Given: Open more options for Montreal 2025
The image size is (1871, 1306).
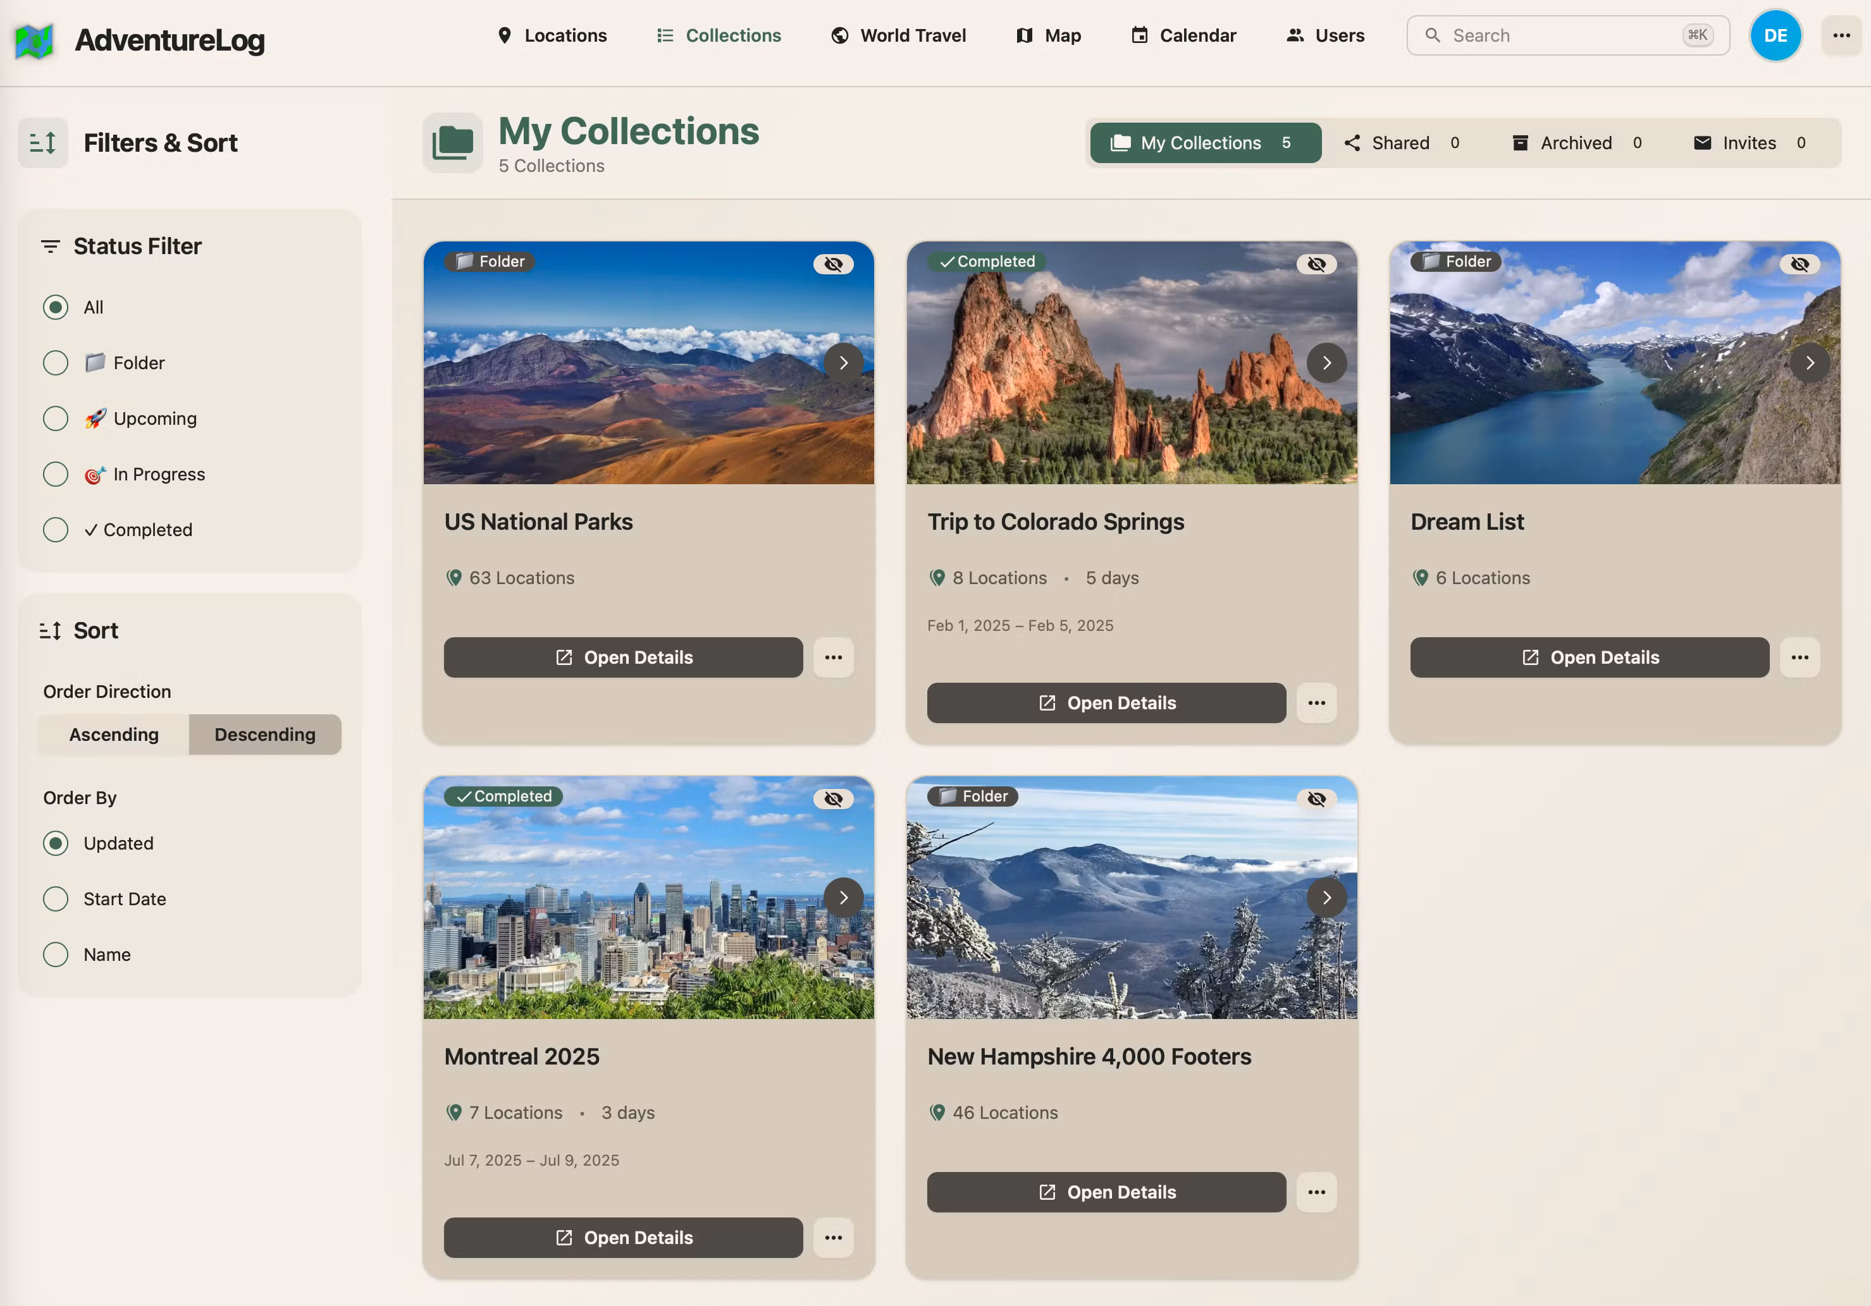Looking at the screenshot, I should pos(833,1238).
